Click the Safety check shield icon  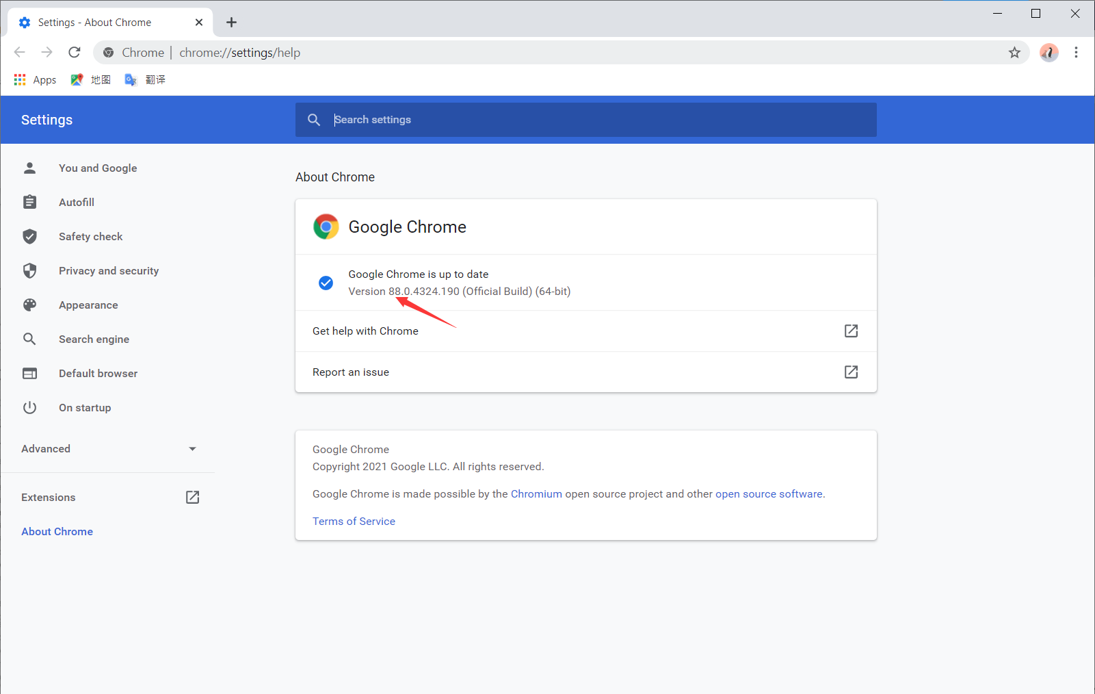point(29,236)
